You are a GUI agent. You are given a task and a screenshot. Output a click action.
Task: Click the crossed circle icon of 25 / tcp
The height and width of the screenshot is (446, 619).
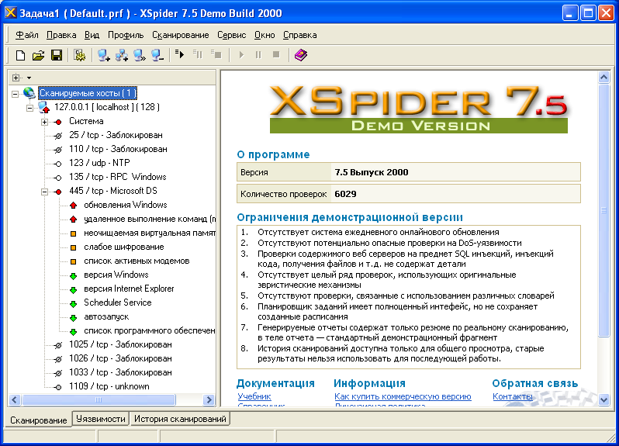click(x=58, y=137)
